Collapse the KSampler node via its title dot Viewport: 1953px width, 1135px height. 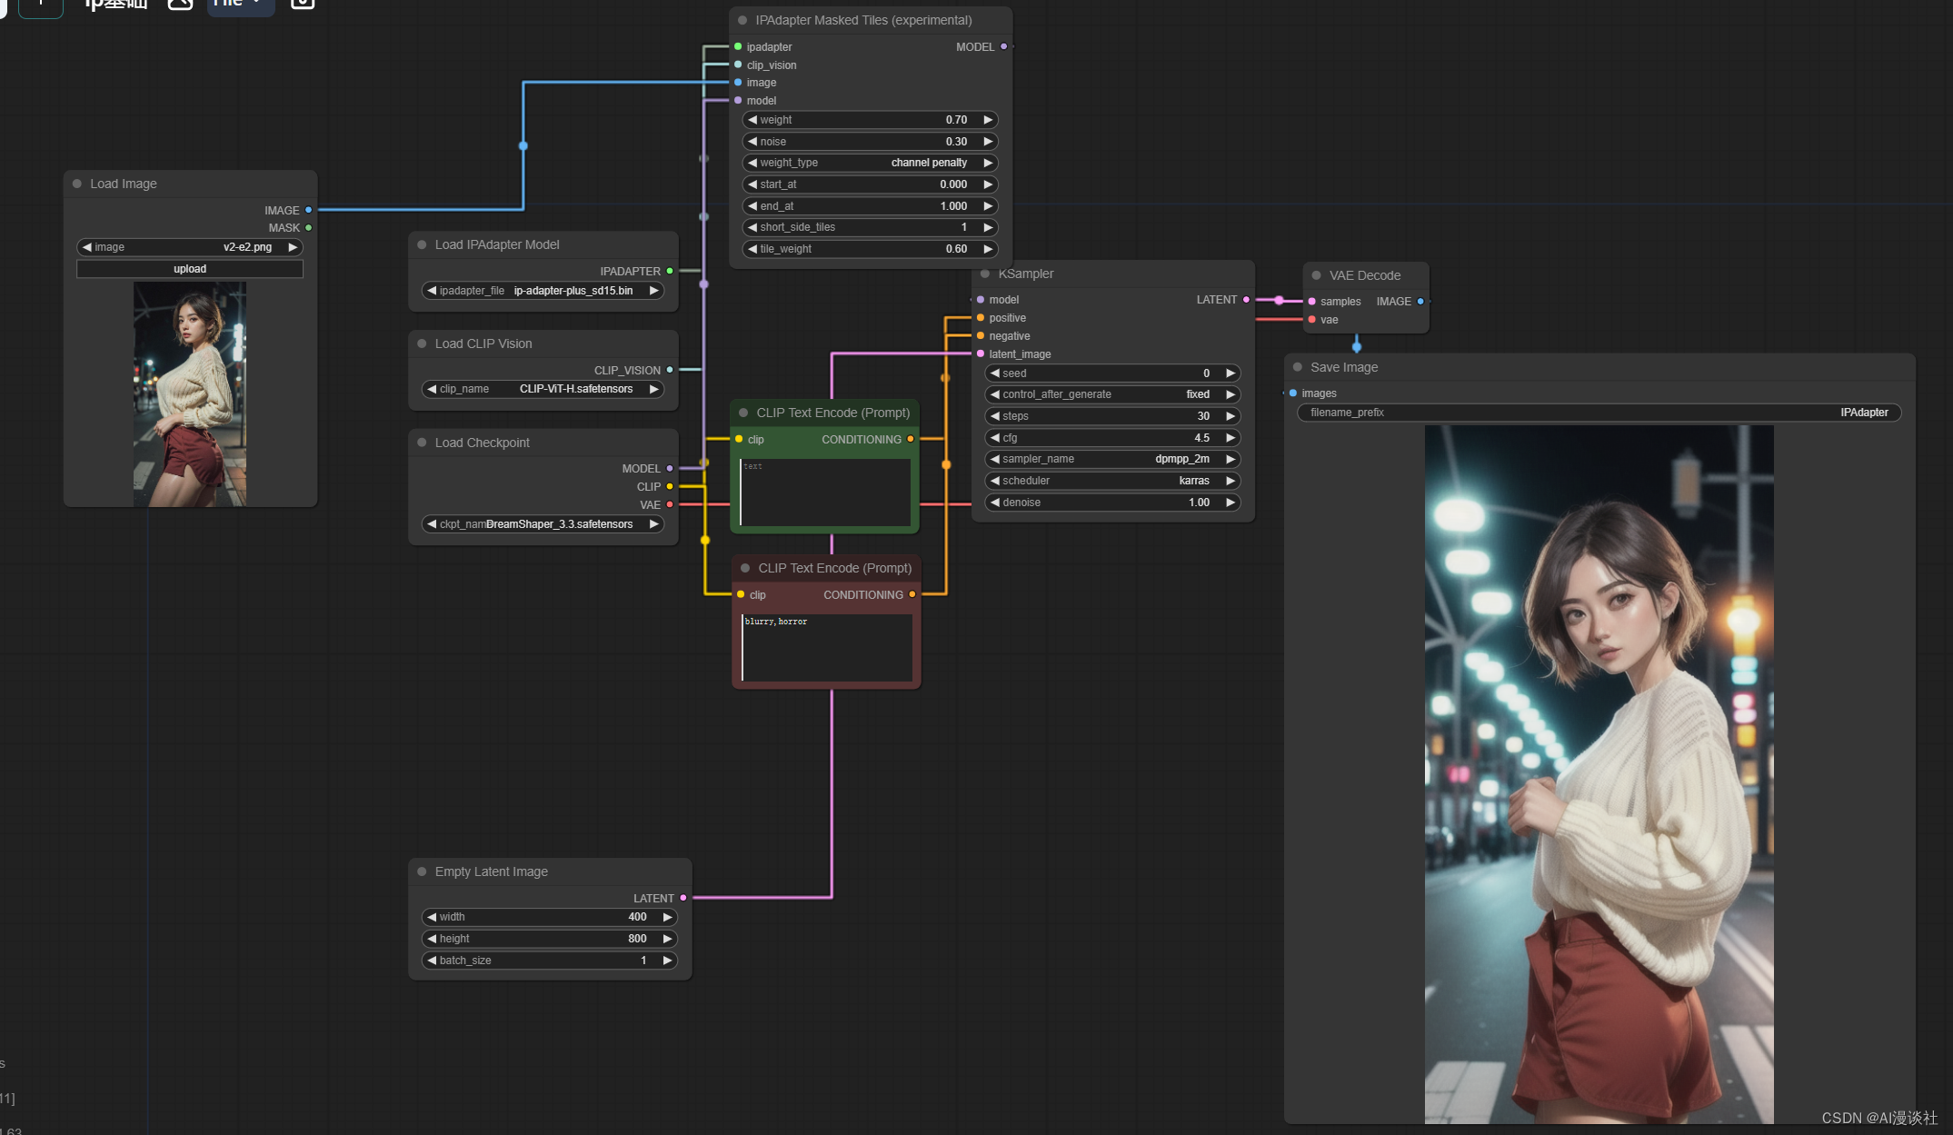pyautogui.click(x=985, y=274)
